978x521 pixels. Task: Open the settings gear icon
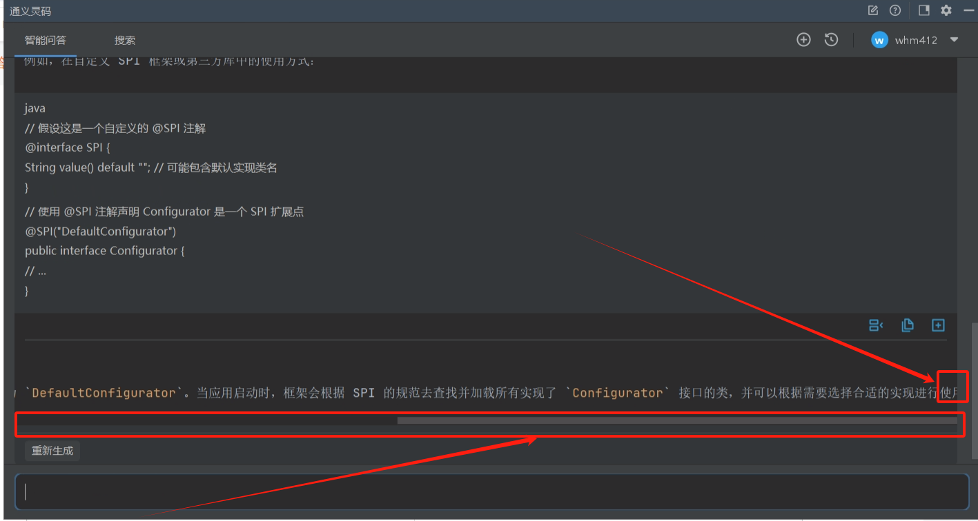click(x=946, y=10)
